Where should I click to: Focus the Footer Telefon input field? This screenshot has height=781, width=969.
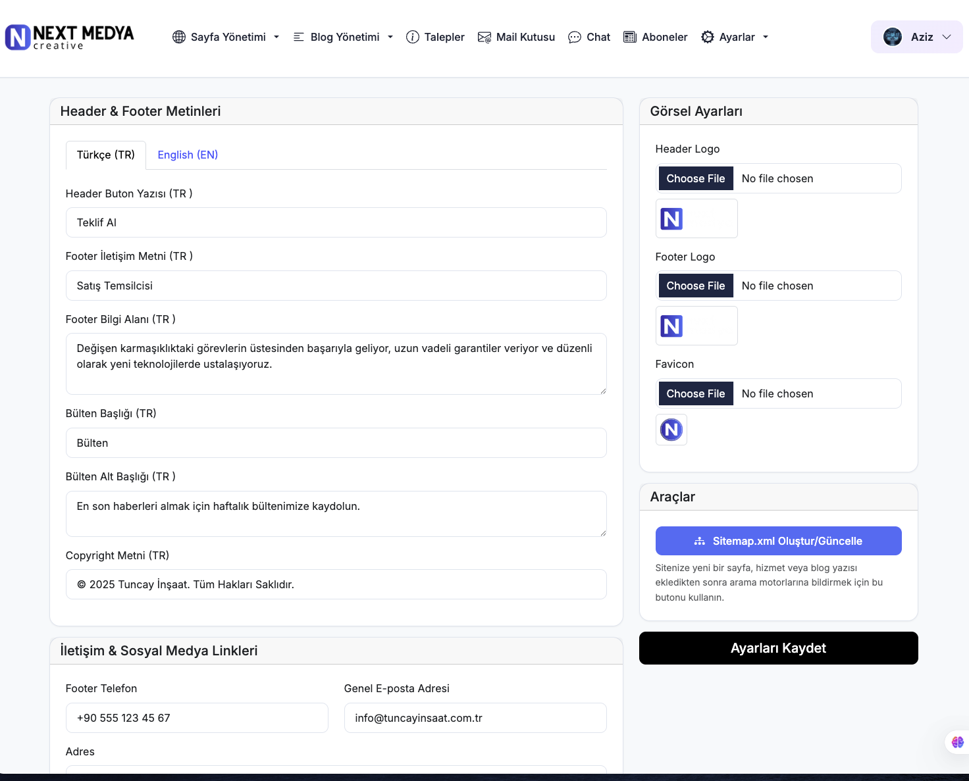197,718
